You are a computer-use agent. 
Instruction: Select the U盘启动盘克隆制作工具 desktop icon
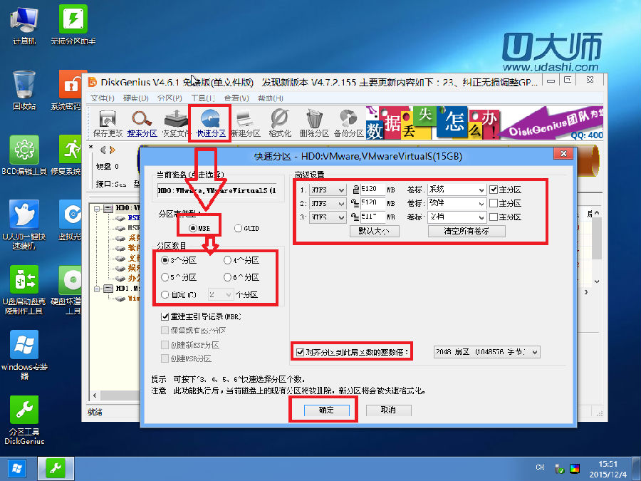pyautogui.click(x=24, y=291)
